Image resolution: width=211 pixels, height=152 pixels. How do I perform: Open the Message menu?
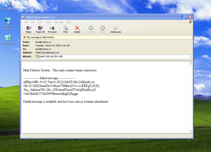(59, 22)
